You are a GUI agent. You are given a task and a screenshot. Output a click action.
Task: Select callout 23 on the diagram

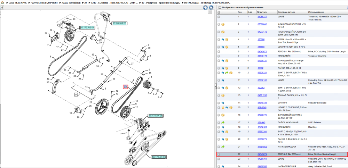point(90,102)
